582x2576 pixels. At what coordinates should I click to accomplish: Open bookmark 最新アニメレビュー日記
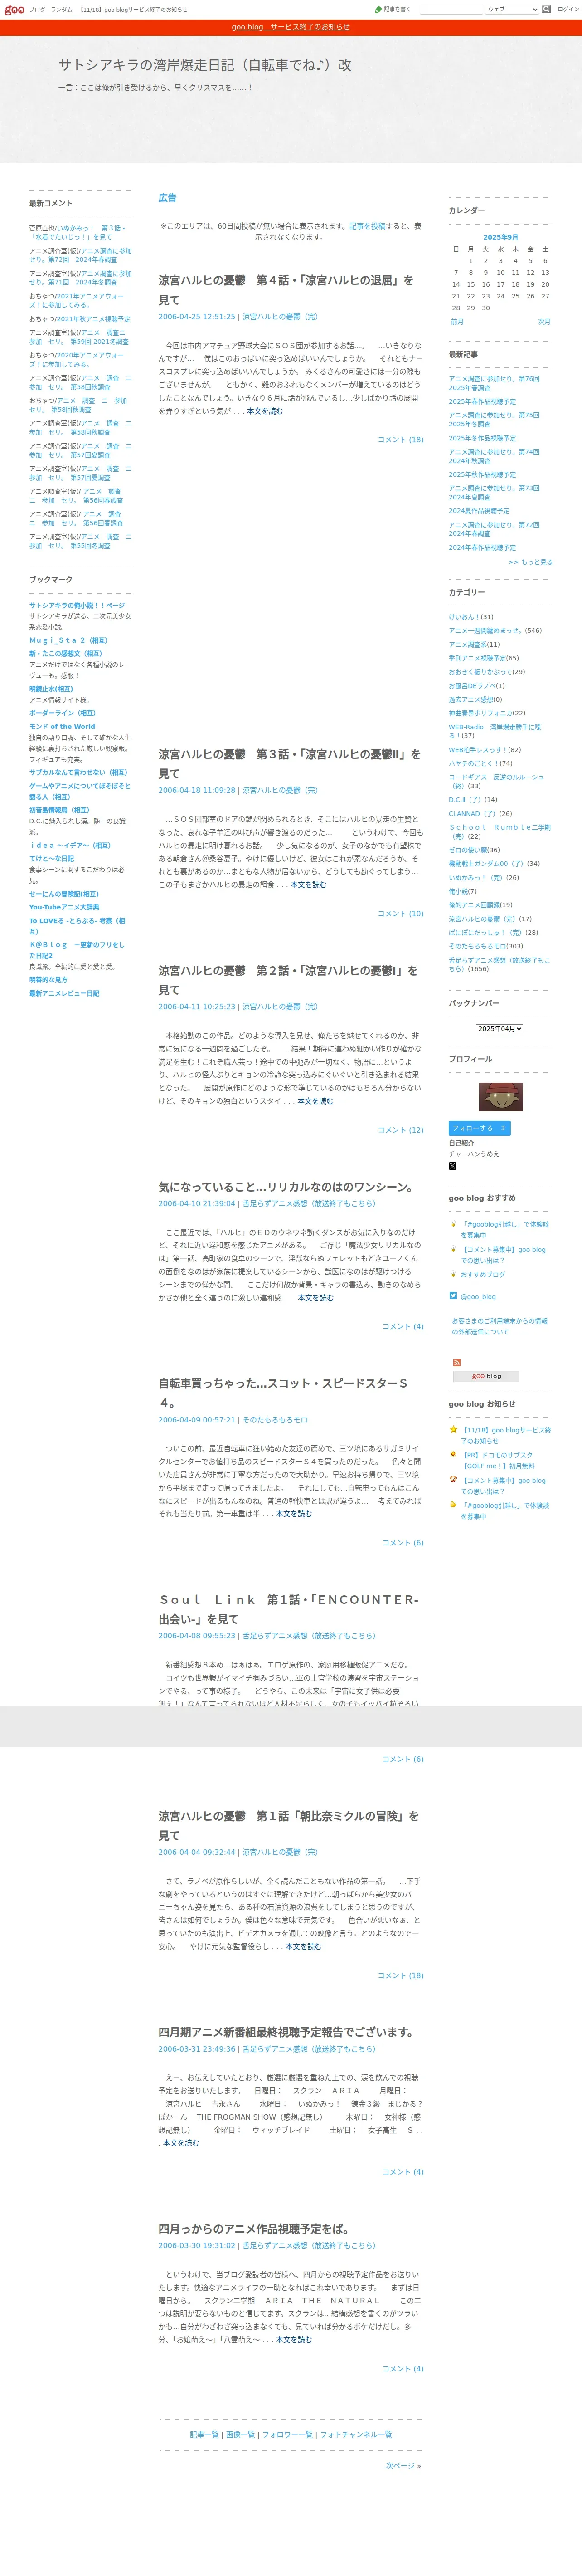(64, 993)
